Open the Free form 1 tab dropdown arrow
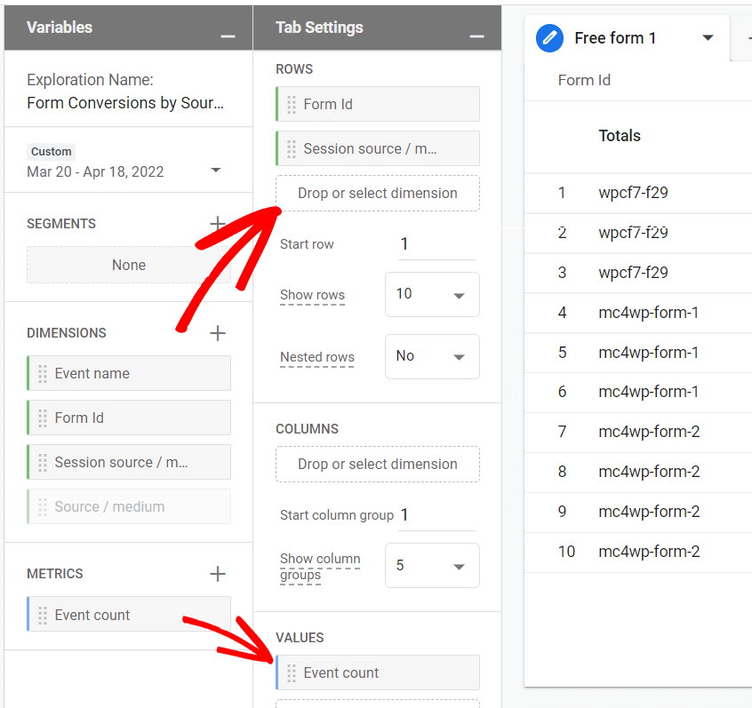Viewport: 752px width, 708px height. (708, 38)
